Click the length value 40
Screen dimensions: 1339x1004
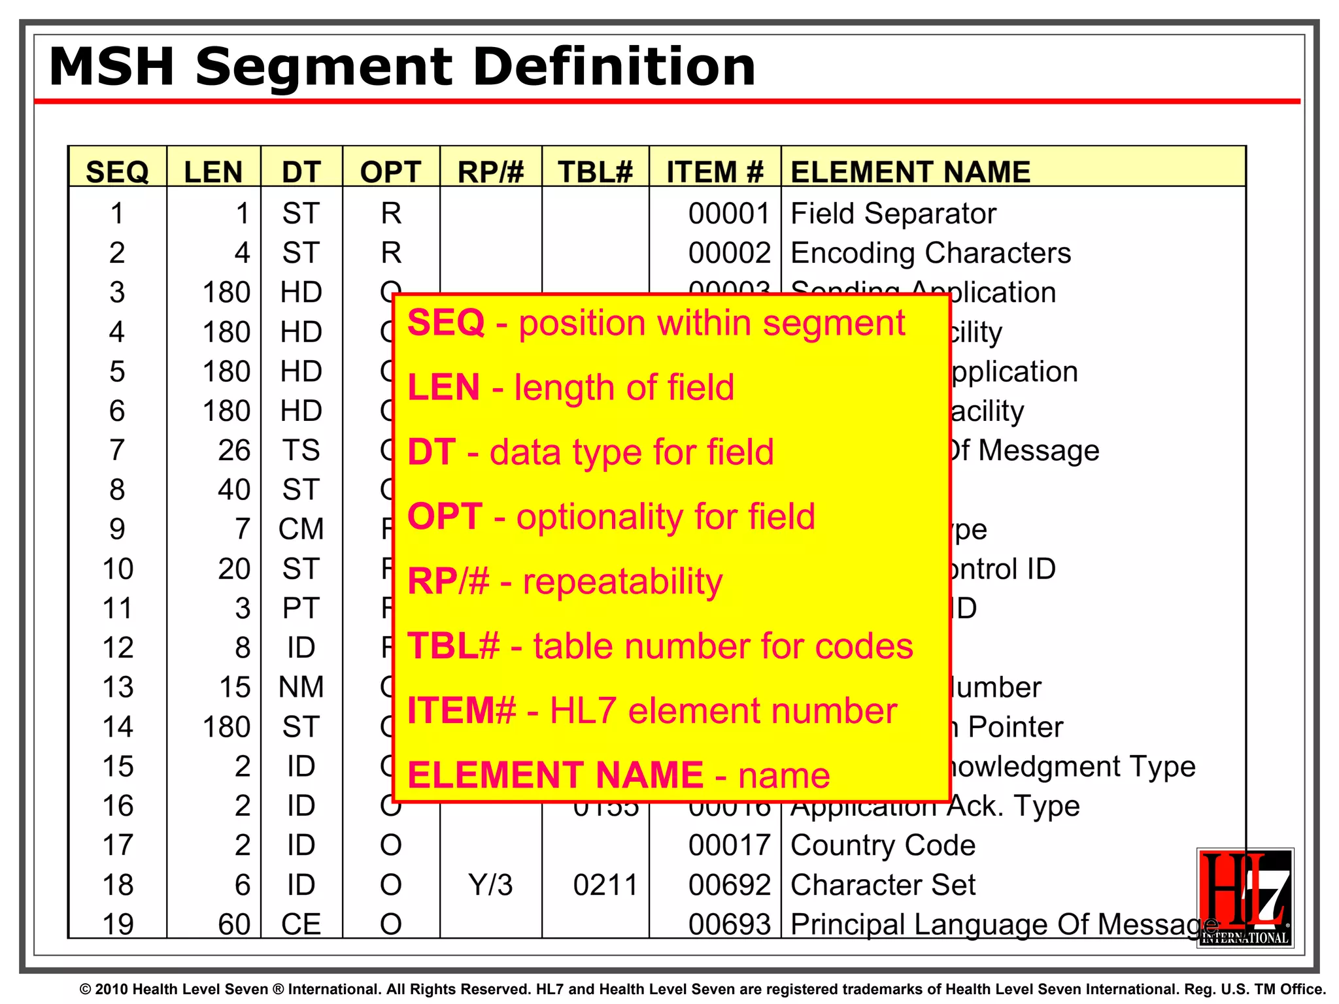[x=234, y=490]
